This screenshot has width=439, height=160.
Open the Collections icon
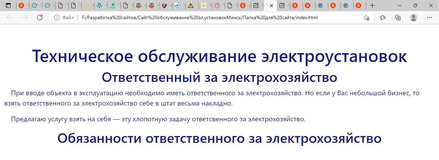tap(398, 17)
